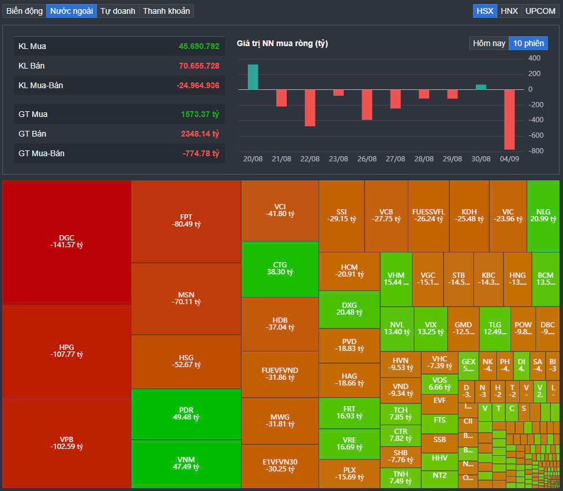Open the HSG -52.67 tỷ tile
Viewport: 563px width, 491px height.
point(186,361)
